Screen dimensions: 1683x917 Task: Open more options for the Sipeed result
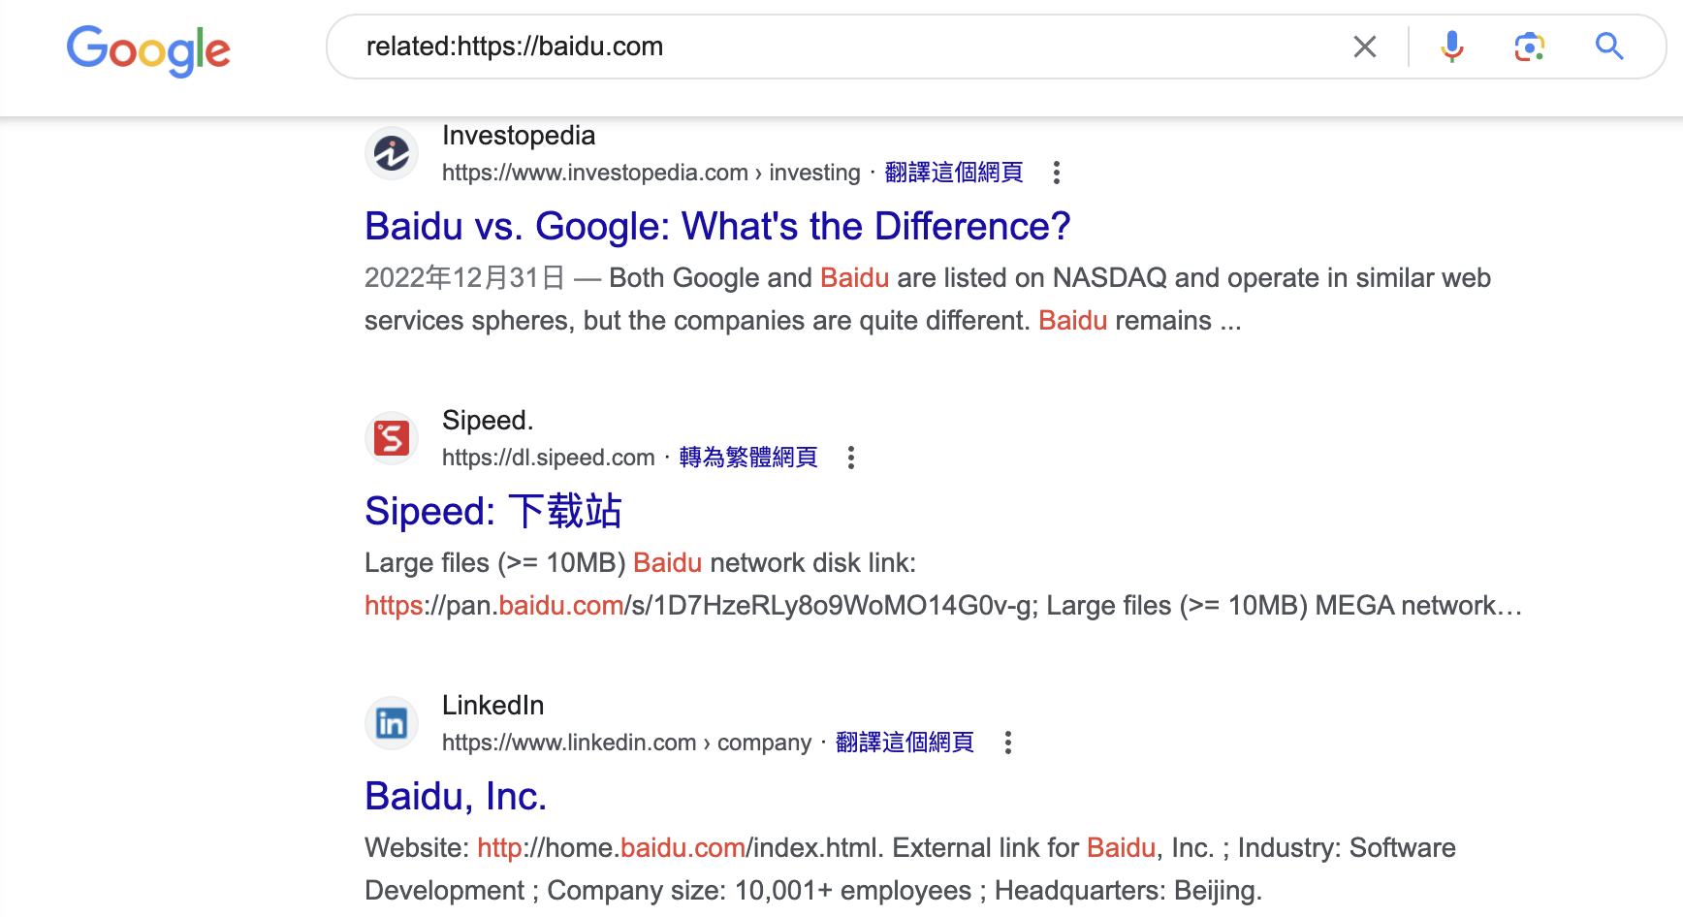[x=850, y=458]
